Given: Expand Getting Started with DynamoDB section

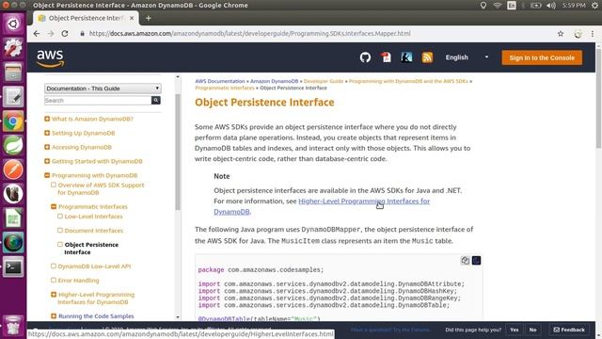Looking at the screenshot, I should point(47,161).
